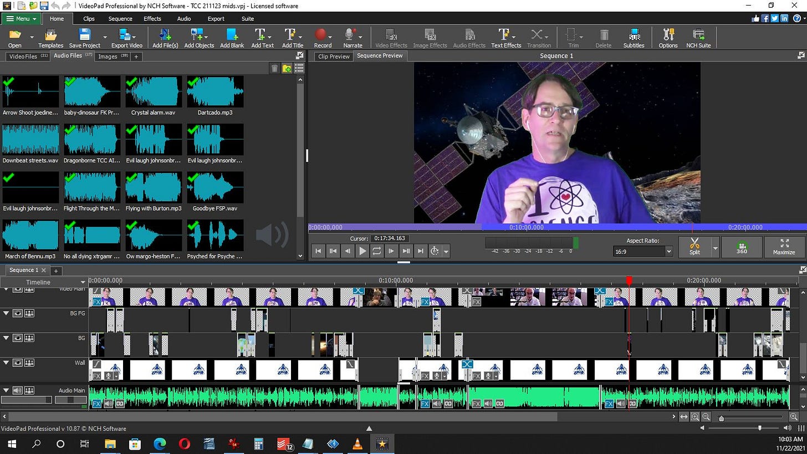Click the Add Title icon
Image resolution: width=807 pixels, height=454 pixels.
click(292, 38)
